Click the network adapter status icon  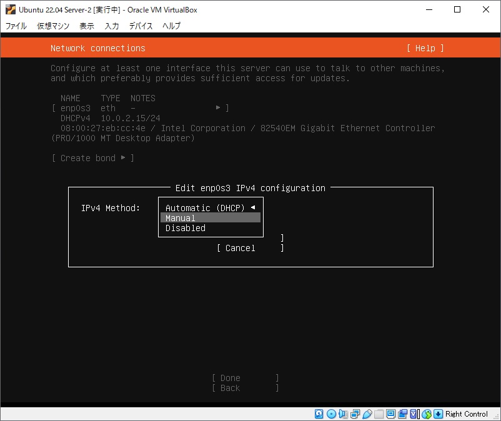355,414
